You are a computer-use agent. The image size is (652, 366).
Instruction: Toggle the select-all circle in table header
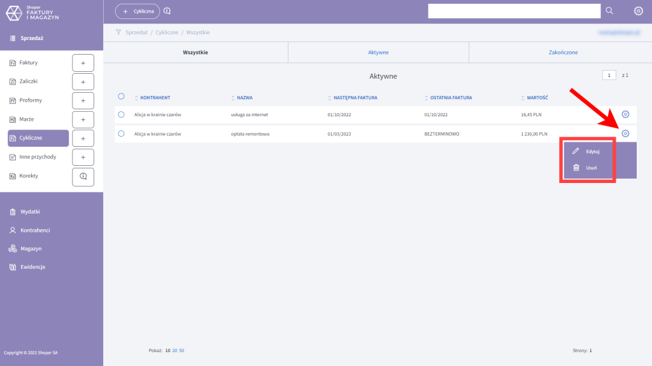tap(121, 97)
